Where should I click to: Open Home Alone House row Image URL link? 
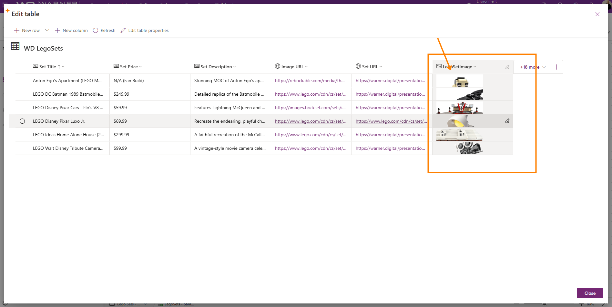(x=311, y=135)
